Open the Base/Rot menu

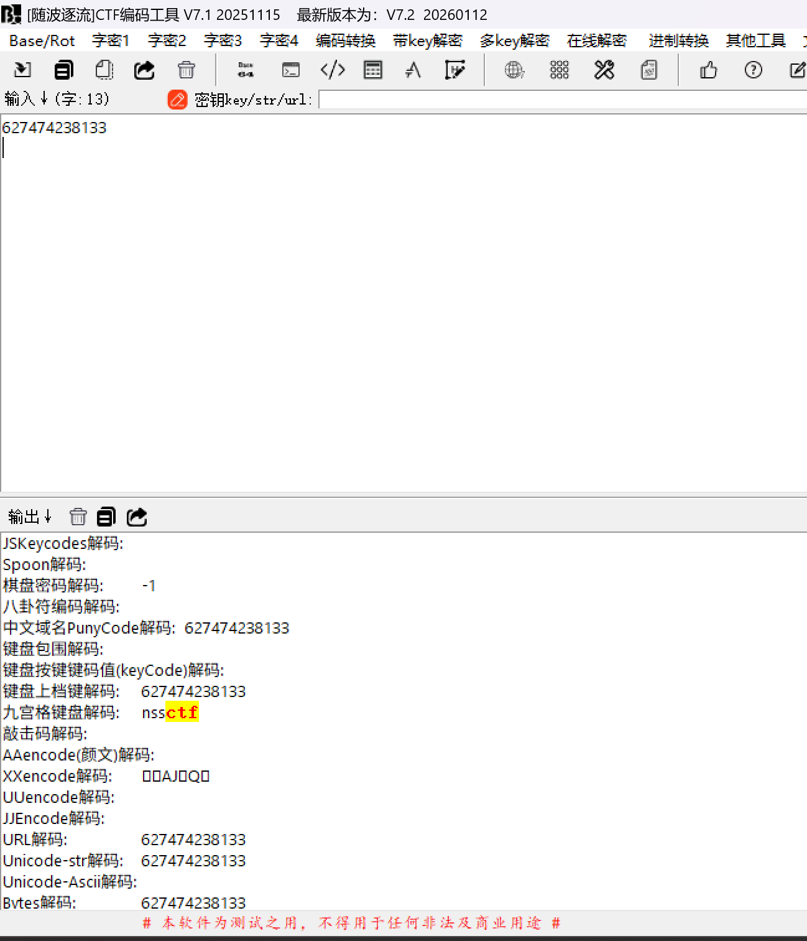pos(42,41)
